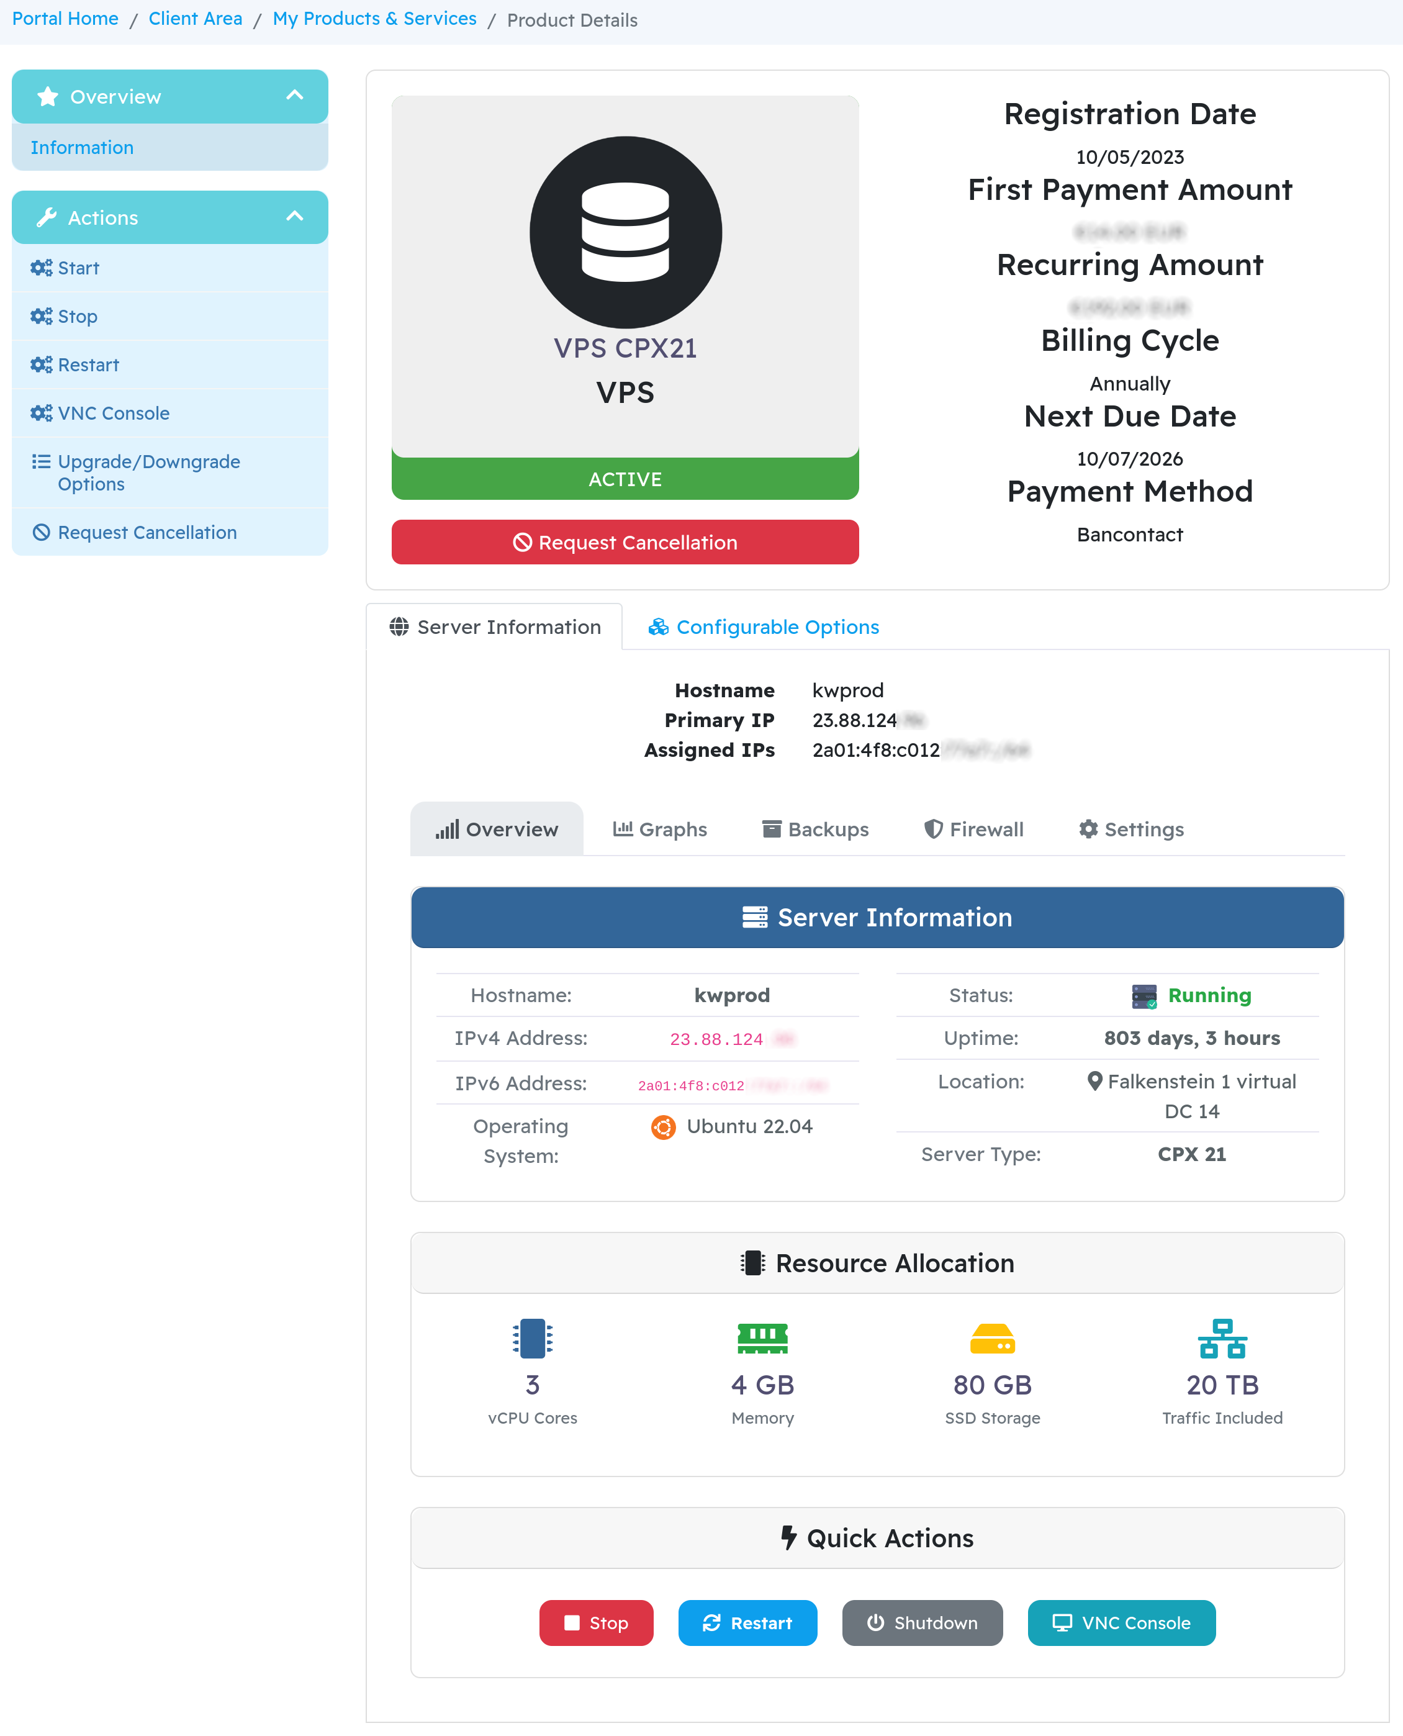
Task: Click the gears icon next to Start
Action: (x=41, y=268)
